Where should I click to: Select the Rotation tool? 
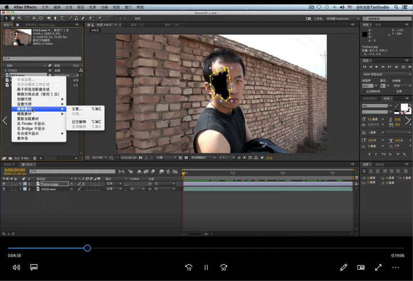[x=28, y=18]
